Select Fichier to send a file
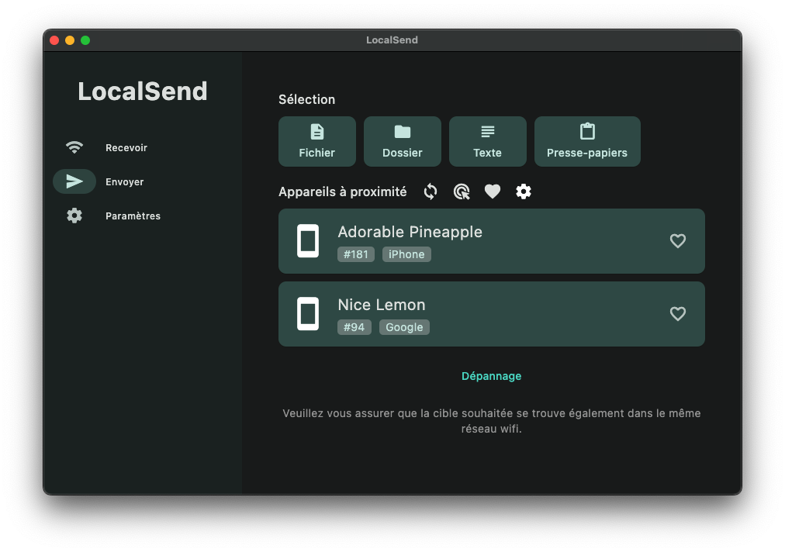This screenshot has height=552, width=785. click(317, 142)
